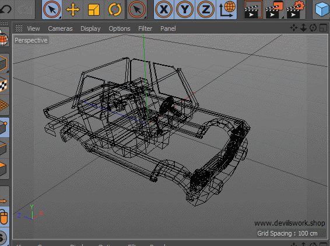Click the recent tool arrow icon

point(137,9)
